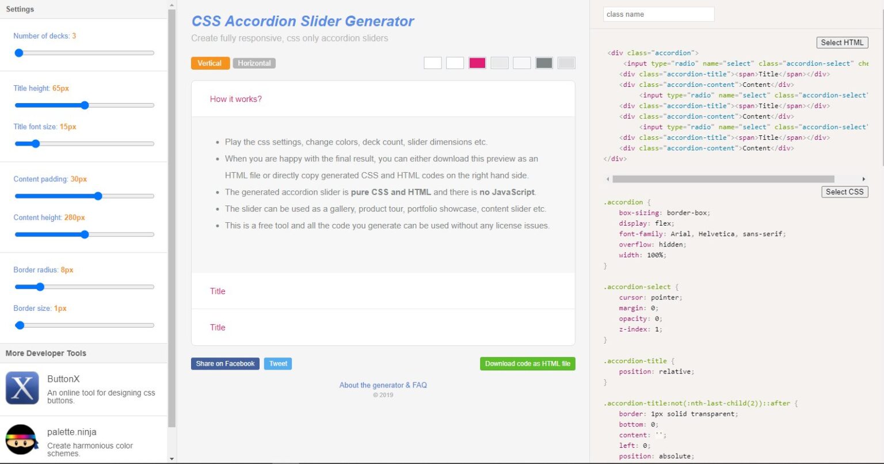
Task: Enable the Vertical accordion orientation
Action: pos(210,63)
